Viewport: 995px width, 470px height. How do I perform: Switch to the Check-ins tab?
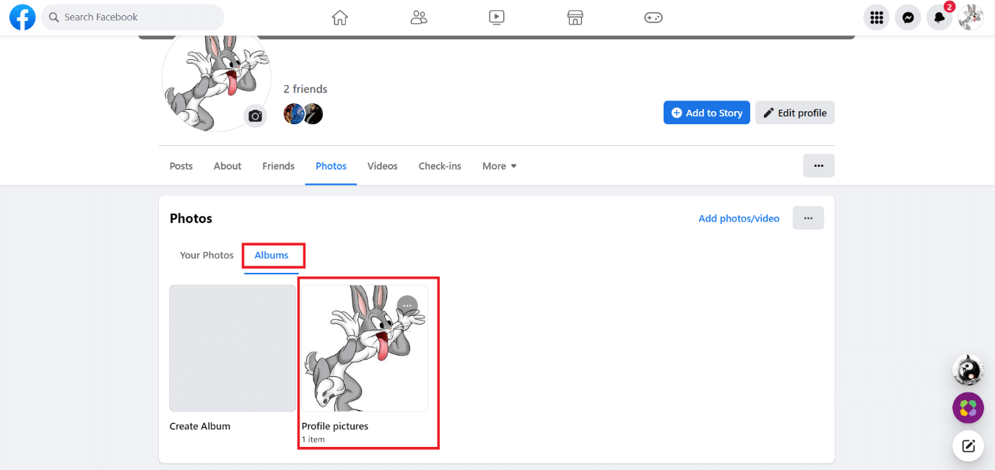point(440,166)
